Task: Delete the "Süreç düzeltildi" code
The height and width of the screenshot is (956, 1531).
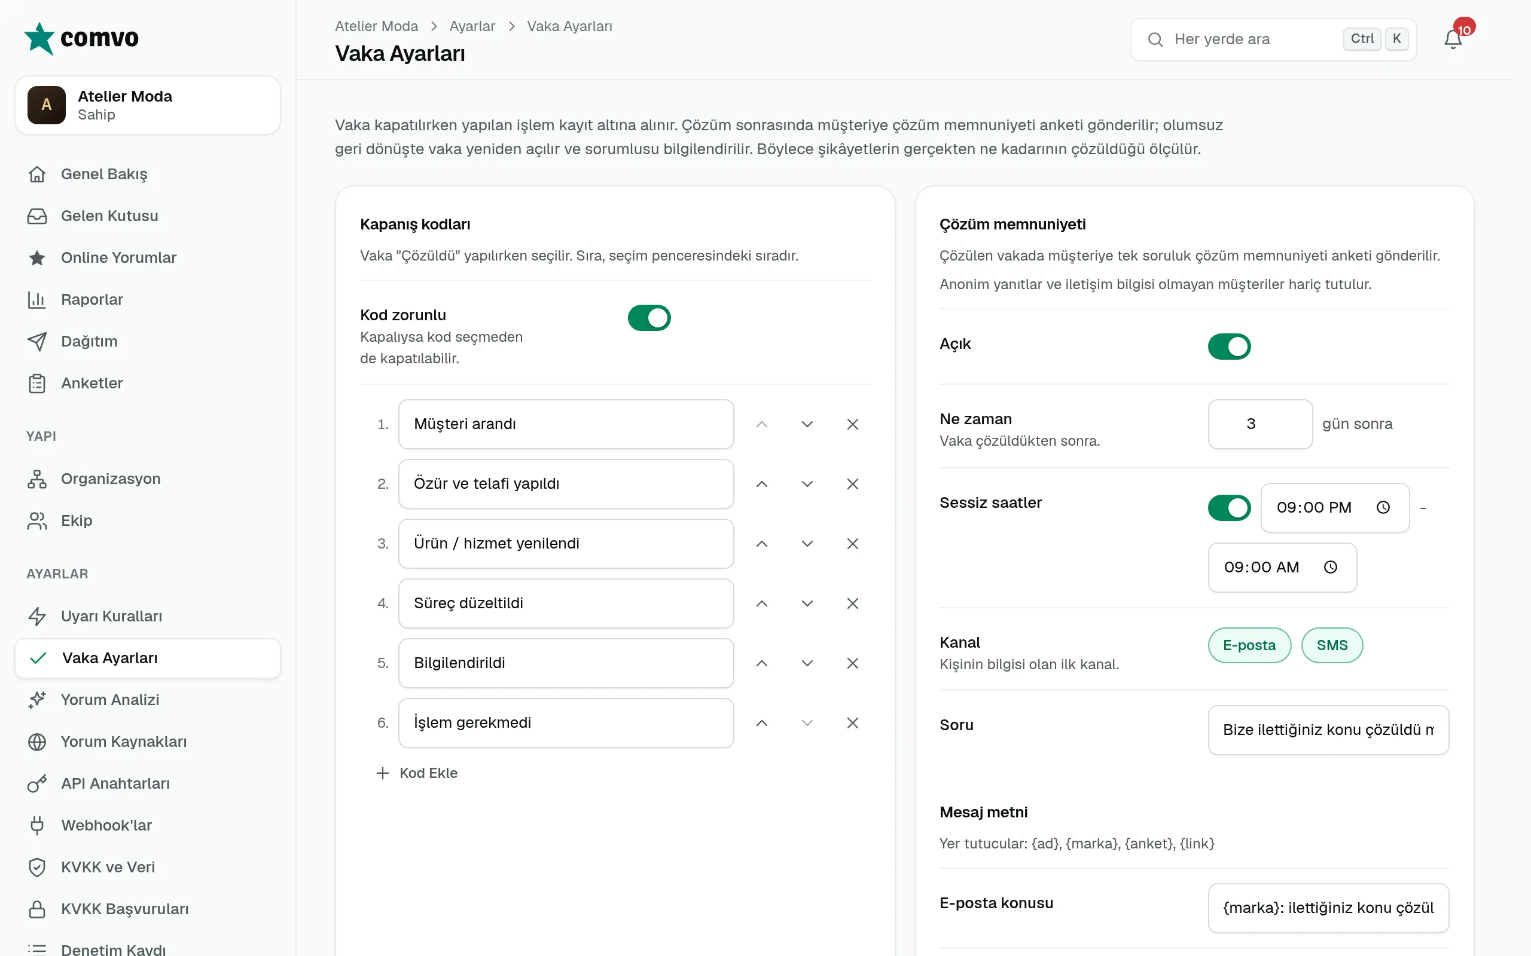Action: coord(852,603)
